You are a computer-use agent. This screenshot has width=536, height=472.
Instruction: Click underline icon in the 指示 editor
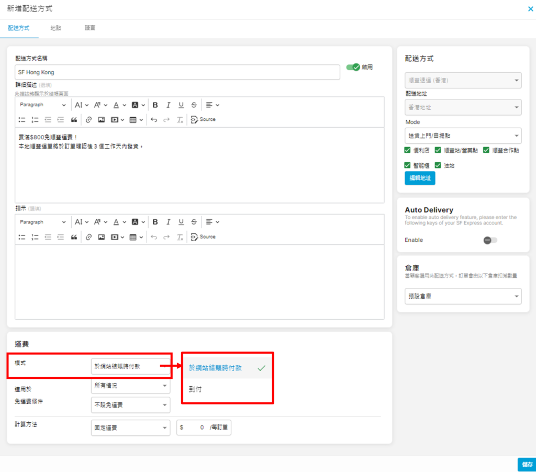(181, 222)
